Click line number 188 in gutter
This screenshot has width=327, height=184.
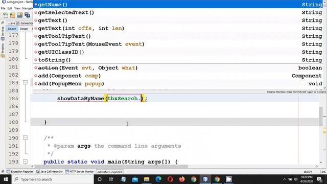(13, 122)
